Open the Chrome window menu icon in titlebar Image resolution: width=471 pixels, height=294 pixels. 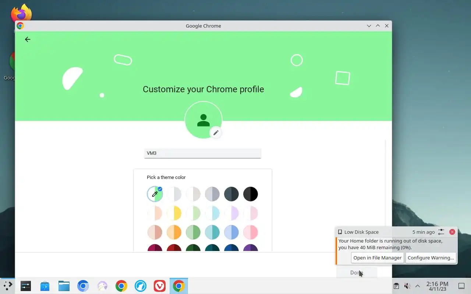tap(20, 26)
